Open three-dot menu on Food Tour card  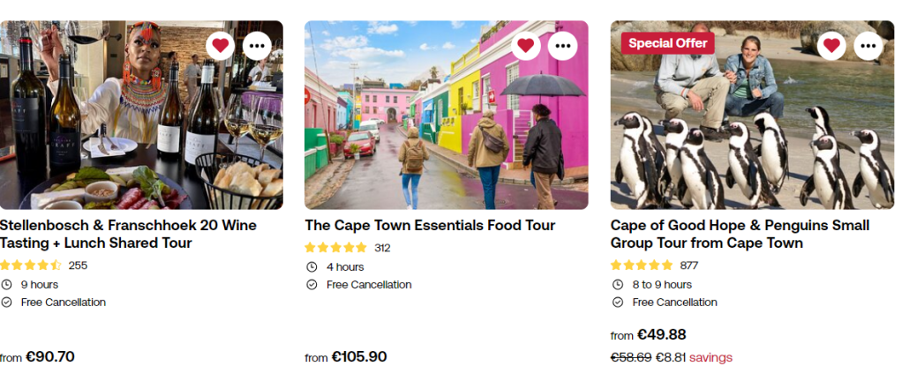pyautogui.click(x=562, y=45)
